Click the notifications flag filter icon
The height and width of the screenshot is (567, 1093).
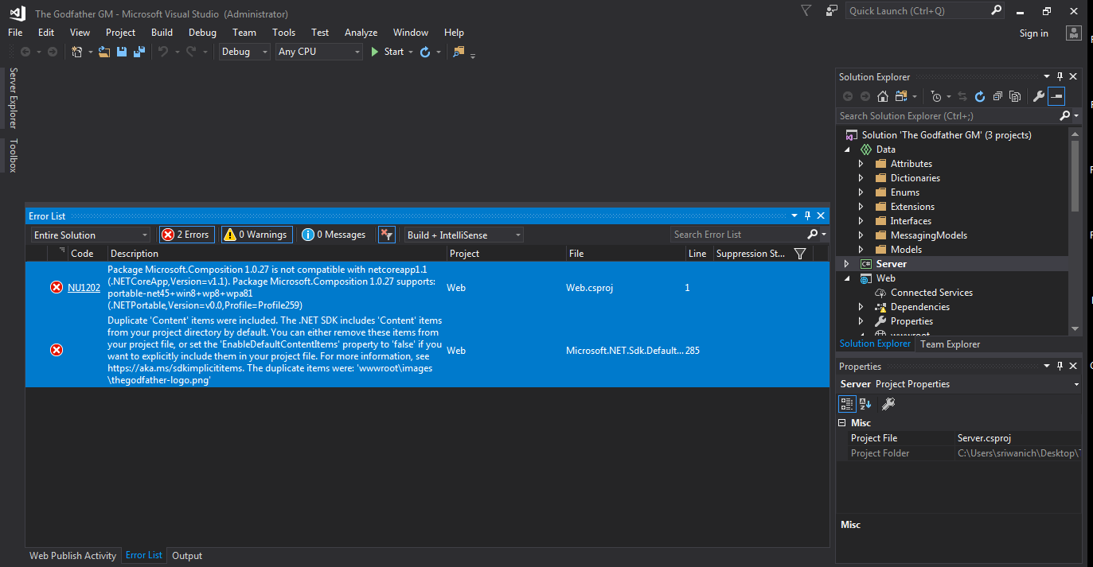[806, 11]
